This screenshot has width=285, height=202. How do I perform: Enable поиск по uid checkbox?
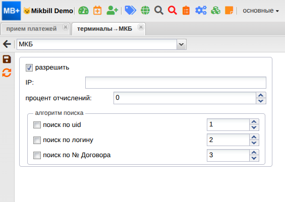point(37,125)
